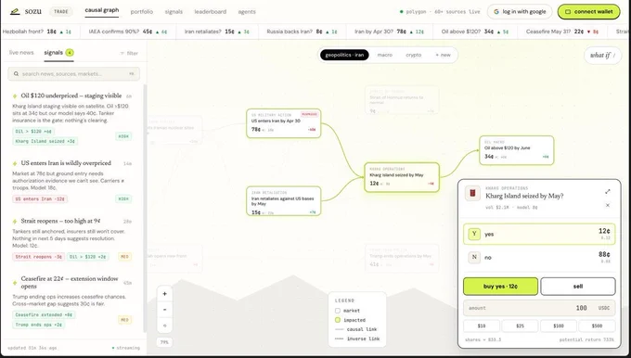Choose the yes 12¢ outcome
Screen dimensions: 631x358
[x=539, y=234]
